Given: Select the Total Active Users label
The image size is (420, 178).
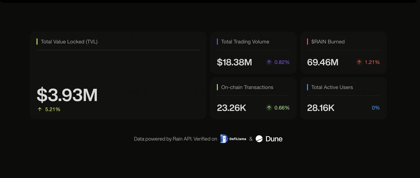Looking at the screenshot, I should tap(332, 87).
